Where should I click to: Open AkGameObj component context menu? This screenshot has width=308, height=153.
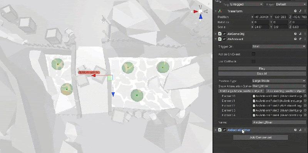coord(305,34)
